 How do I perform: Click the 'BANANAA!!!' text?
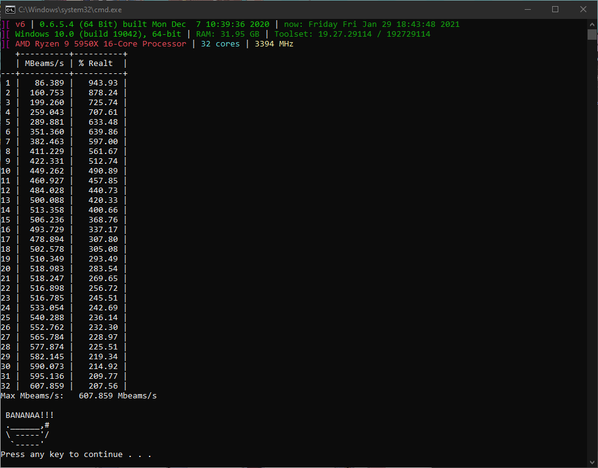click(30, 415)
